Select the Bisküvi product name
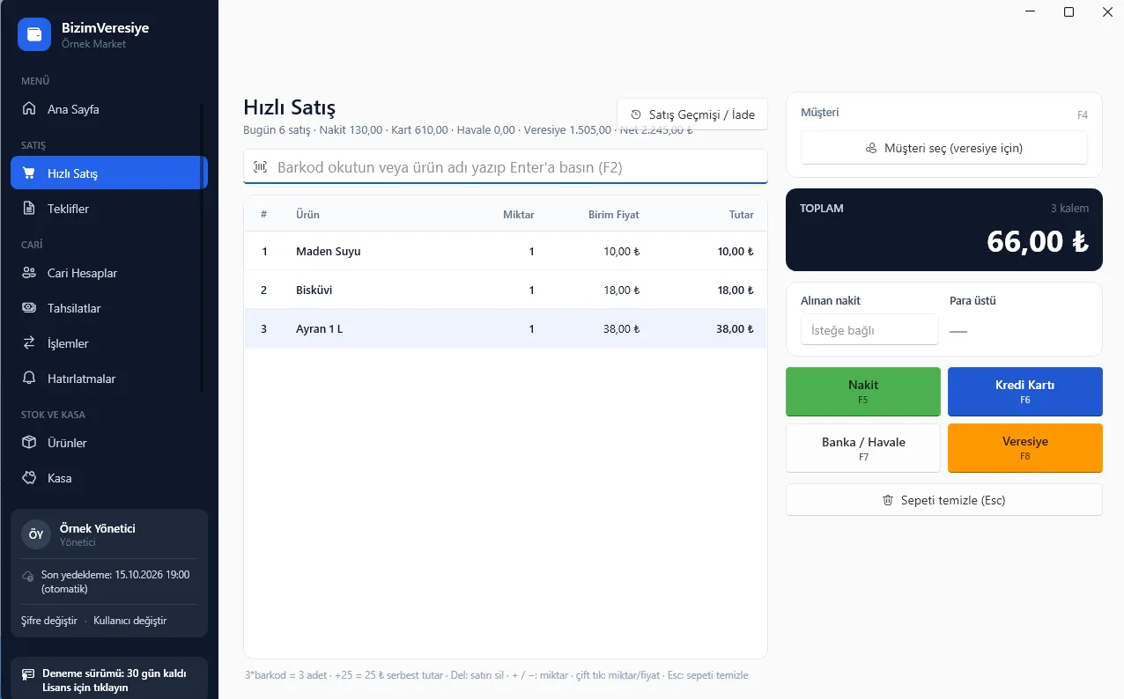Screen dimensions: 1124x699 314,290
